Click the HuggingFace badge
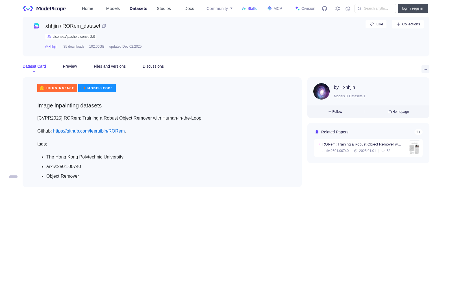This screenshot has height=282, width=452. [57, 88]
